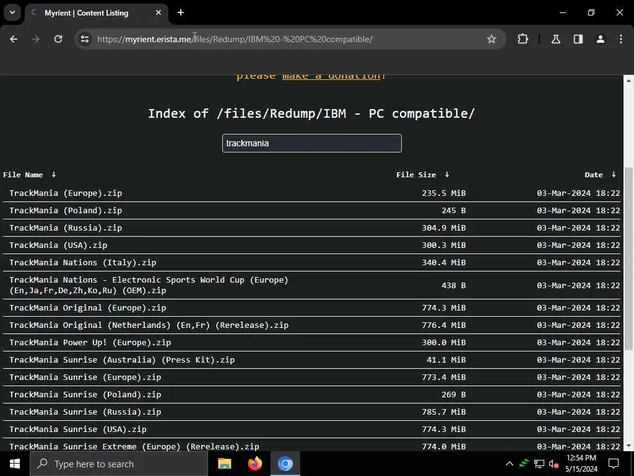Viewport: 634px width, 476px height.
Task: Click the 340.4 MiB file size cell
Action: point(443,263)
